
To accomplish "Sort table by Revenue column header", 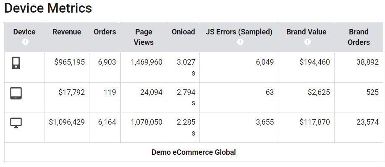I will click(67, 32).
